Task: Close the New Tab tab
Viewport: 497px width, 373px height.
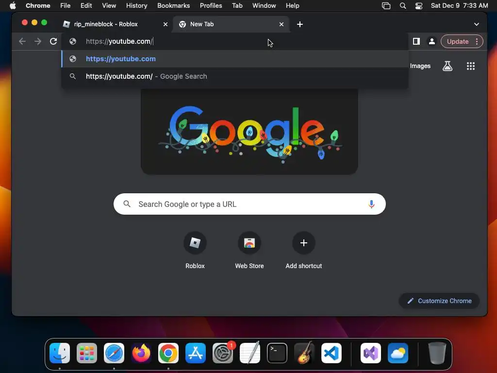Action: (282, 24)
